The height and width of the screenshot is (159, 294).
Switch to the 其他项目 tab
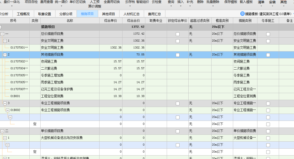[109, 14]
